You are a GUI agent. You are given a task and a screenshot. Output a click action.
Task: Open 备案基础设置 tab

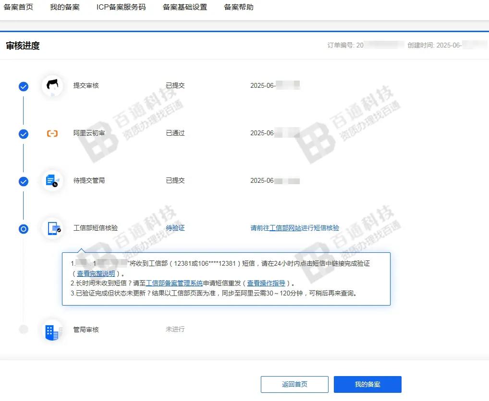click(x=185, y=7)
